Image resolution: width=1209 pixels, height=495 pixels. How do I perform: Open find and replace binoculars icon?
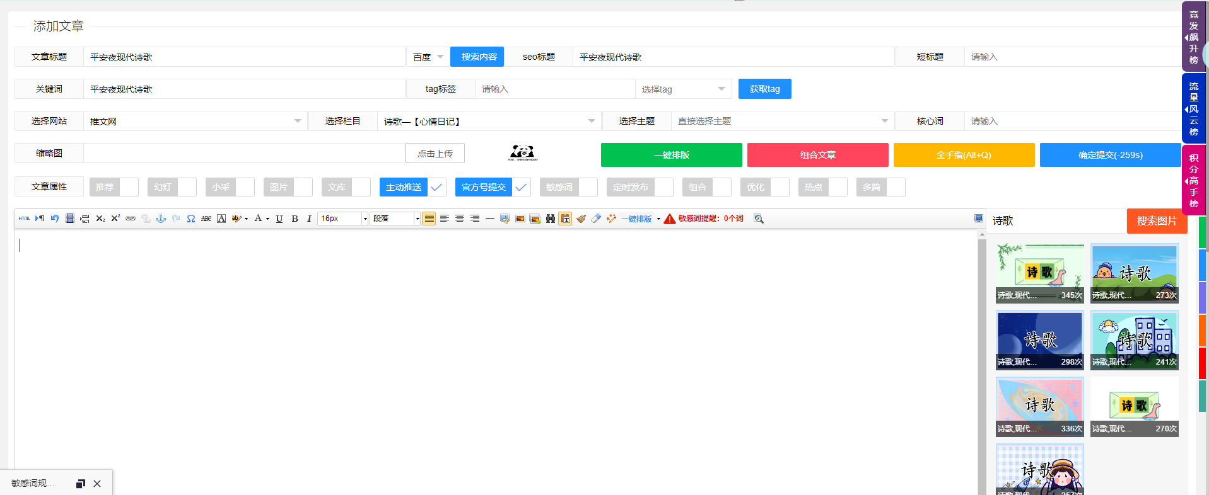[551, 219]
